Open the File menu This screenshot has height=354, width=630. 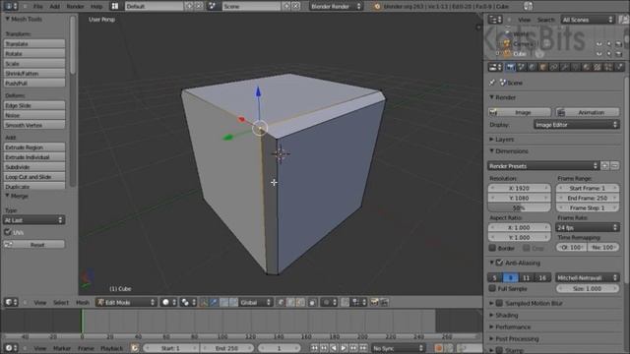pos(38,6)
